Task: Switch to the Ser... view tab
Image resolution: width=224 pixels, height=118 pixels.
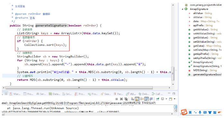Action: [x=41, y=94]
